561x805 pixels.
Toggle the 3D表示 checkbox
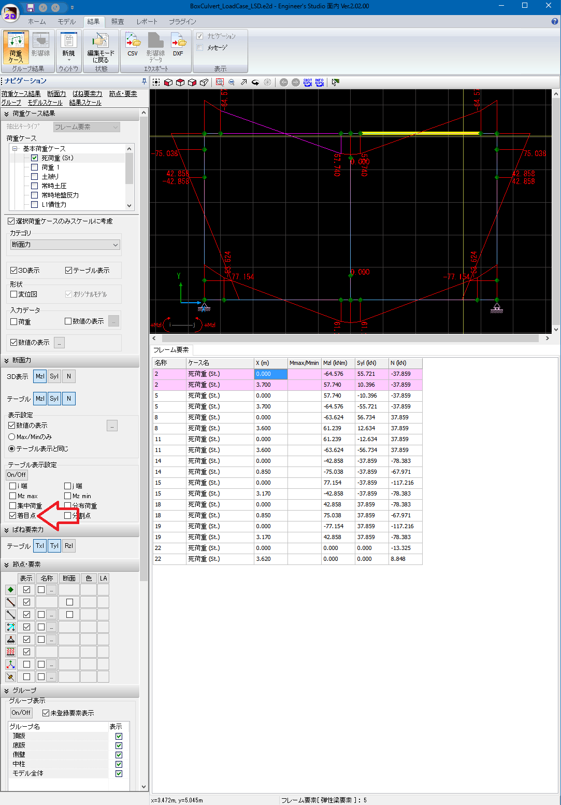click(x=14, y=271)
